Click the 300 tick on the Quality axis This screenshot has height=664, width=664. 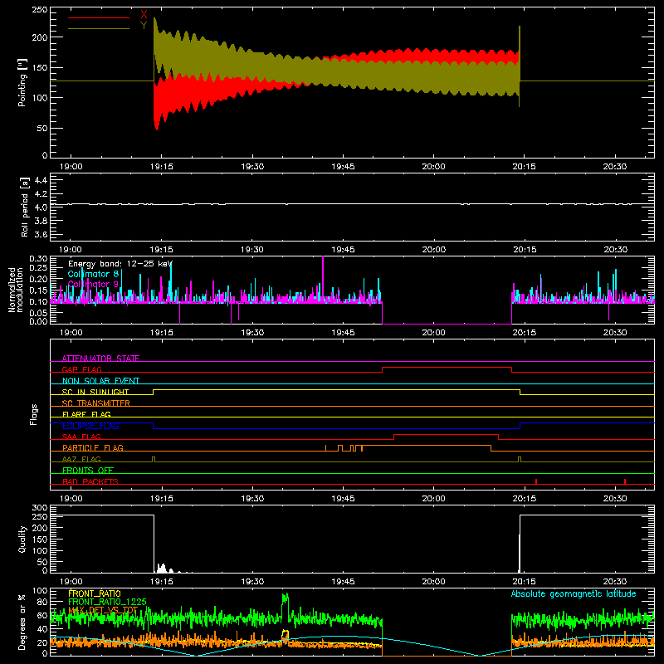39,507
